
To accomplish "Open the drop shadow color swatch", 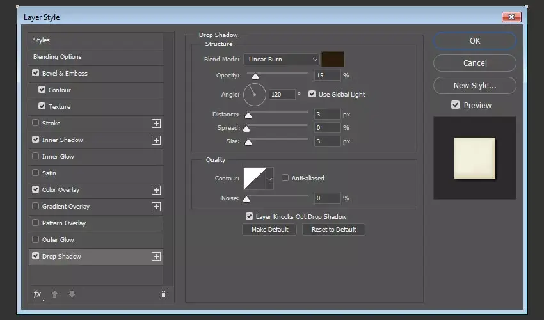I will coord(333,59).
